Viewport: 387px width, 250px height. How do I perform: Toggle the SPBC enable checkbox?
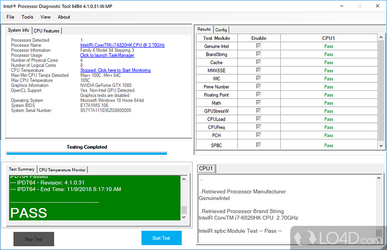click(259, 145)
